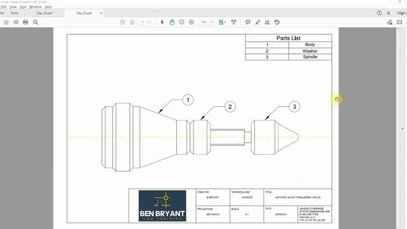
Task: Click balloon number 3 on drawing
Action: pyautogui.click(x=294, y=107)
